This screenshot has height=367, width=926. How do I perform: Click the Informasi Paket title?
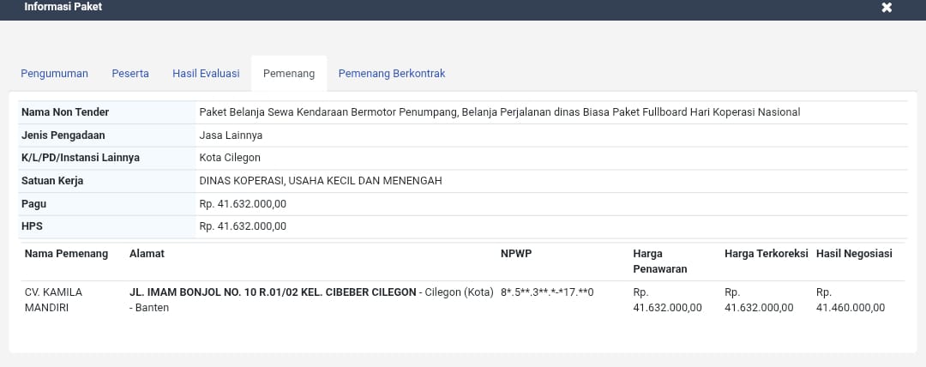coord(63,7)
